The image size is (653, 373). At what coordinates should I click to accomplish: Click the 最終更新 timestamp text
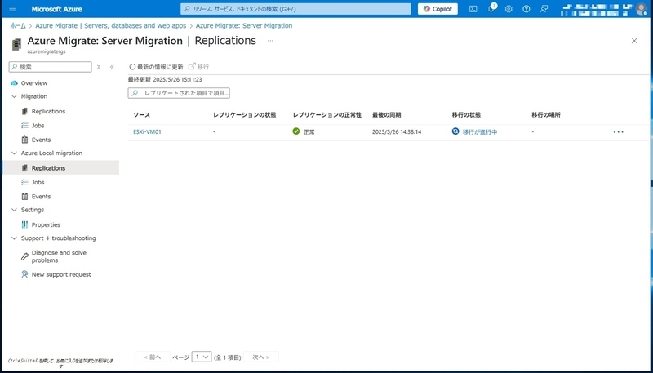point(165,79)
